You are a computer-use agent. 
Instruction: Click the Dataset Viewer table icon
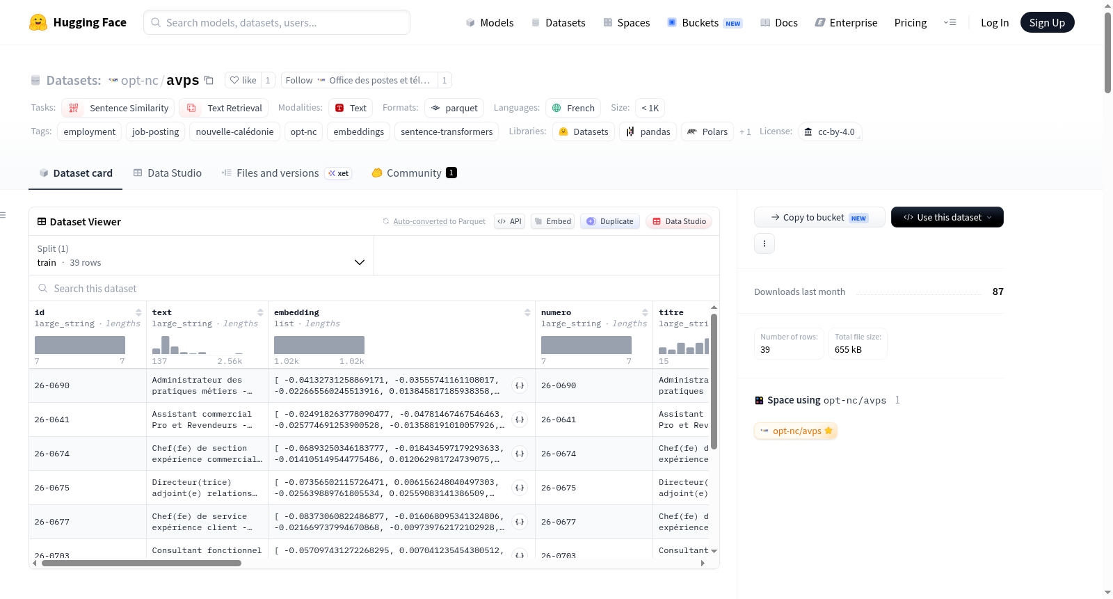42,221
